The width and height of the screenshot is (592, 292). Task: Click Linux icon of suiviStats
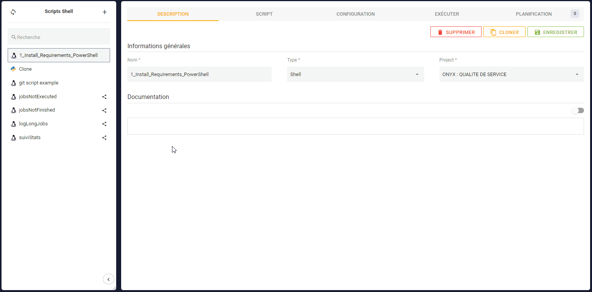coord(13,138)
